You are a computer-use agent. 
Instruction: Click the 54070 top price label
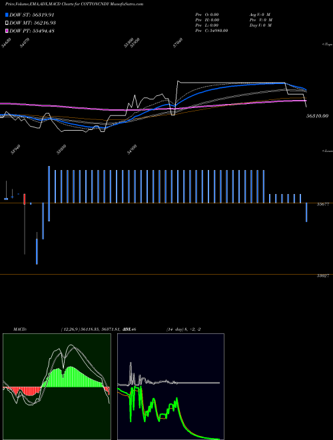click(25, 43)
